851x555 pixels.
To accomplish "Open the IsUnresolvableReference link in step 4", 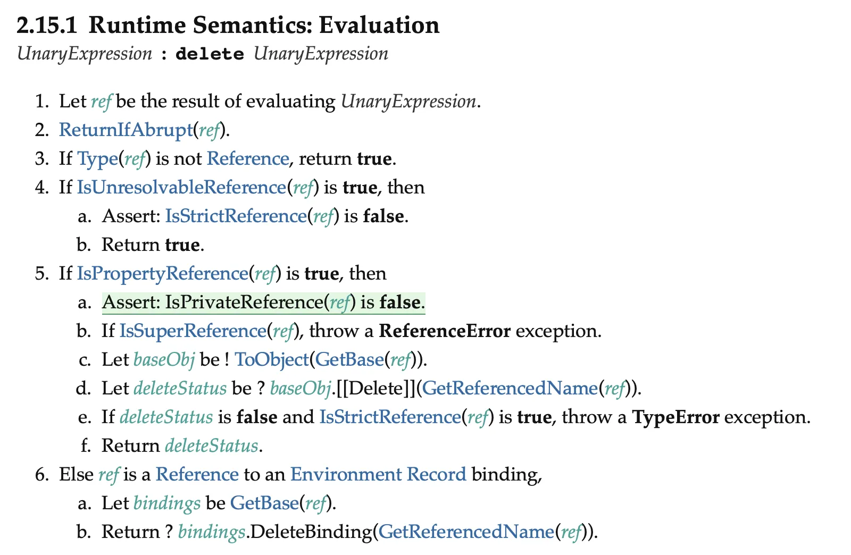I will tap(182, 187).
